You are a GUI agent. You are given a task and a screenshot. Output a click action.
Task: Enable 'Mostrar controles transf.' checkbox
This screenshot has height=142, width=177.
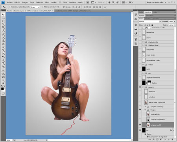43,7
